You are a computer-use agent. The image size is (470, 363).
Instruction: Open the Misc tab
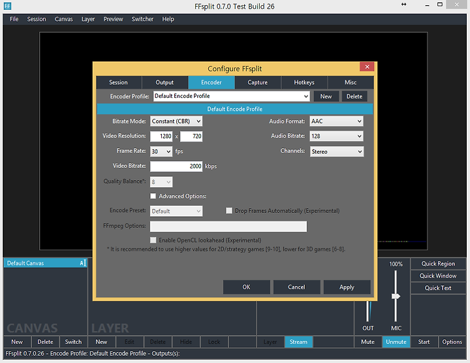[x=351, y=82]
